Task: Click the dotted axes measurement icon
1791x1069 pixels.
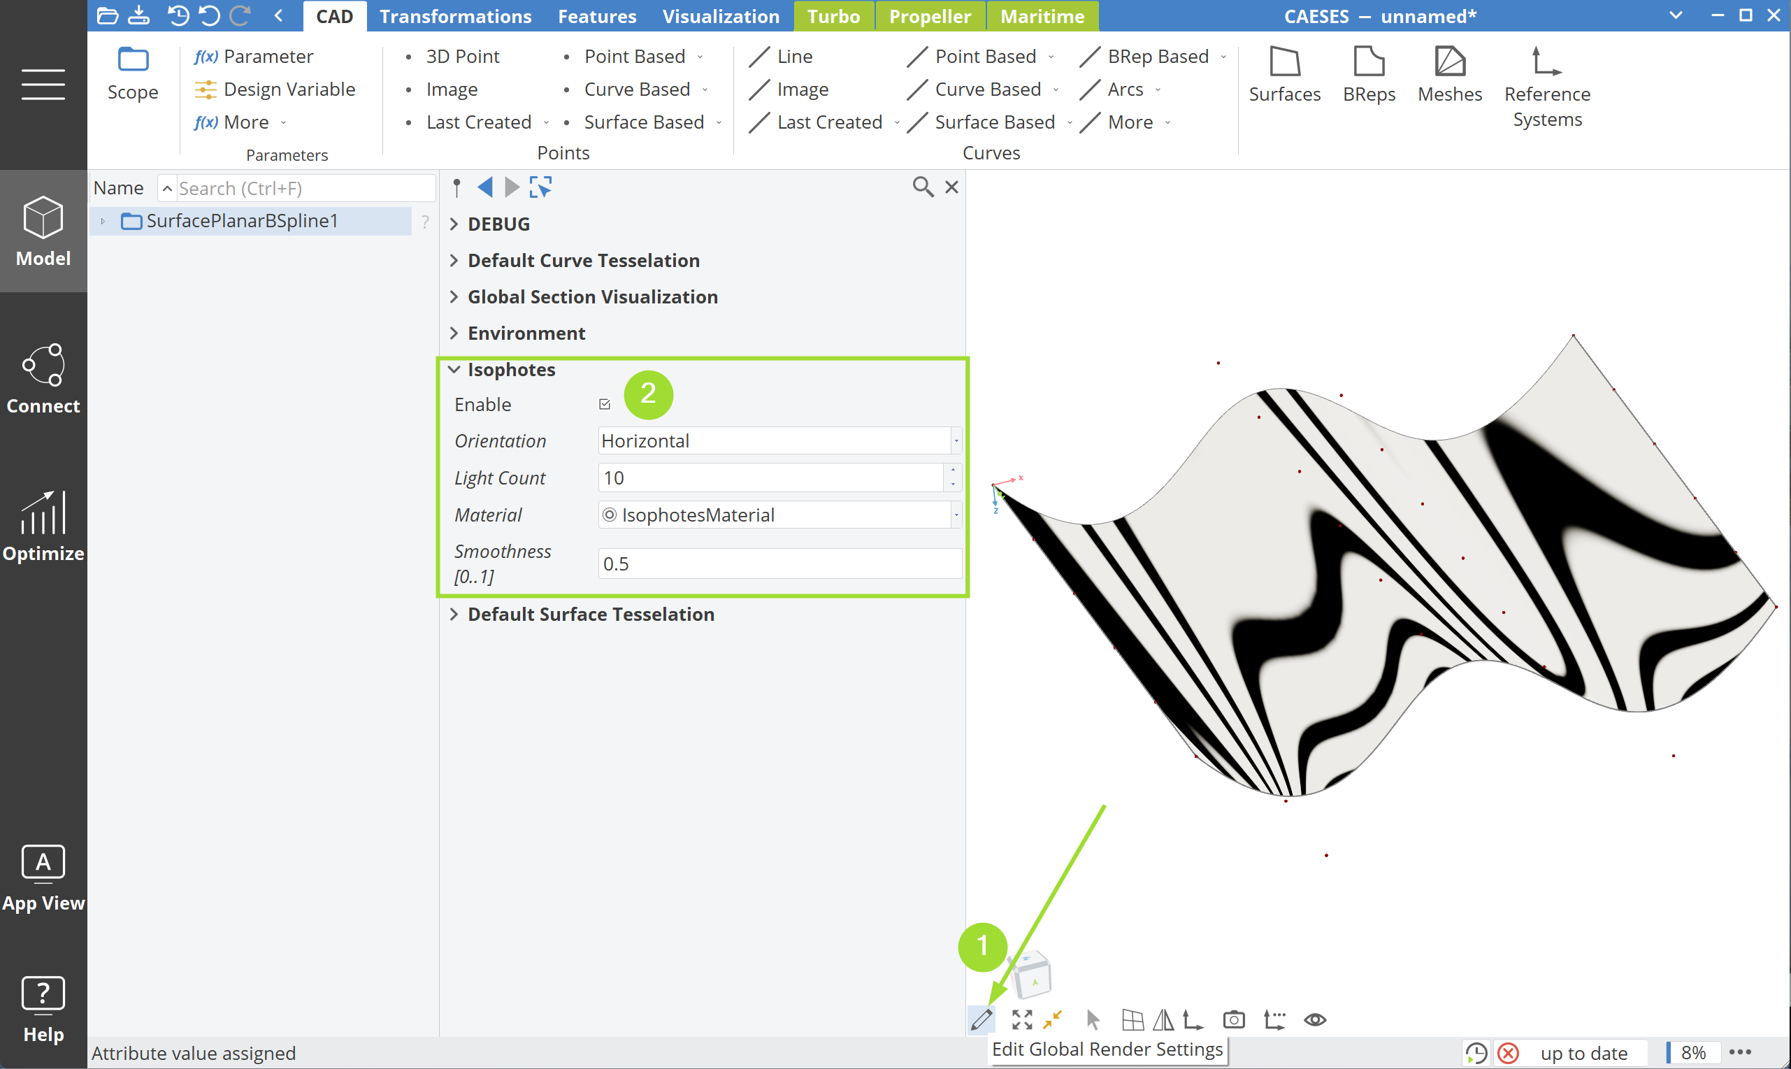Action: click(x=1274, y=1019)
